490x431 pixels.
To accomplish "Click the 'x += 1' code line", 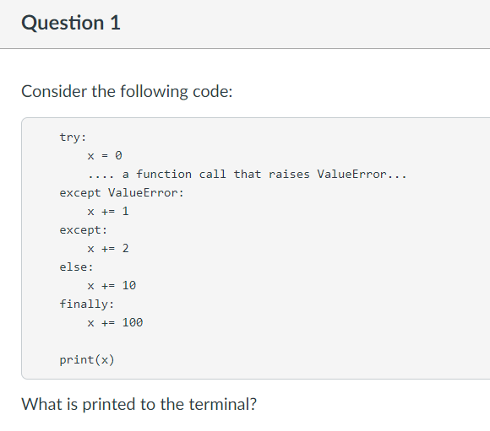I will [108, 212].
